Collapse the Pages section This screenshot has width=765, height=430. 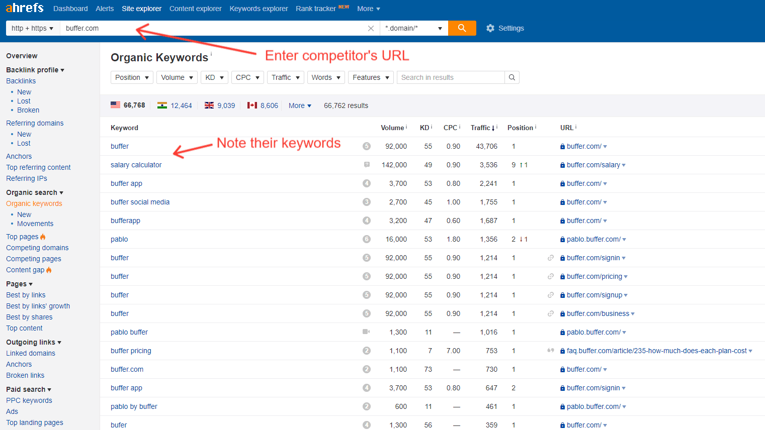pos(19,284)
